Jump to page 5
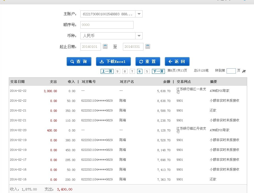This screenshot has height=193, width=254. coord(147,71)
